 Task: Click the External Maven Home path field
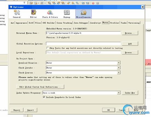point(83,33)
